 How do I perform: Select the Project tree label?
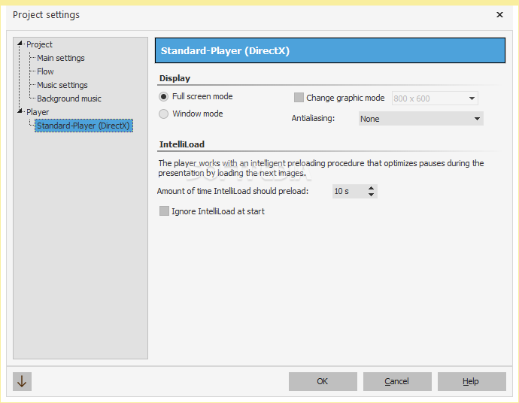point(39,44)
